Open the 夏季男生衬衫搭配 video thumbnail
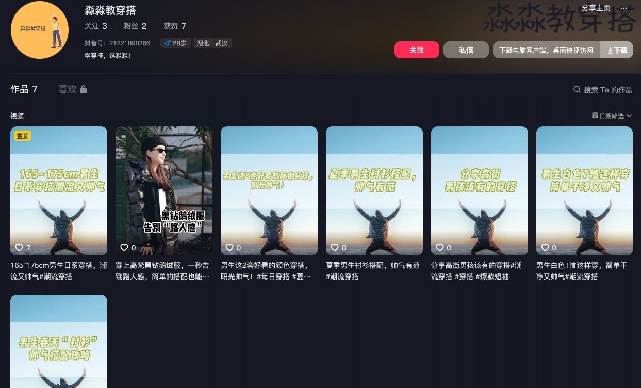Image resolution: width=641 pixels, height=388 pixels. (374, 191)
